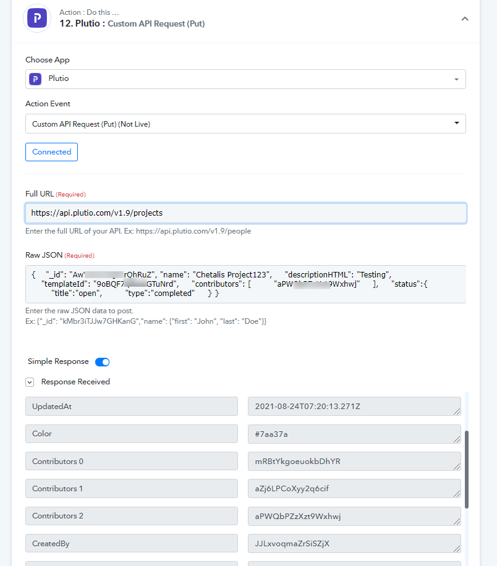Click the Contributors 2 value aPWQbPZzXzt9Wxhwj
Image resolution: width=497 pixels, height=566 pixels.
pos(354,516)
